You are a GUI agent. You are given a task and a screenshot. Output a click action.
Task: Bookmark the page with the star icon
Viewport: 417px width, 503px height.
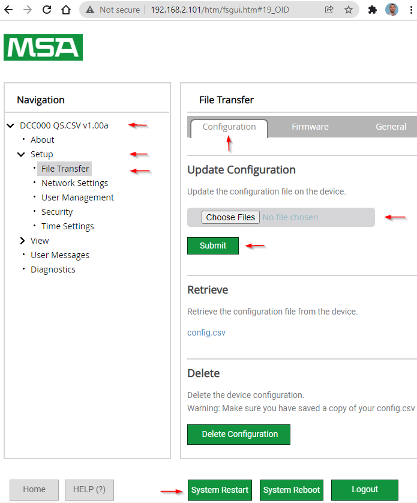[349, 10]
